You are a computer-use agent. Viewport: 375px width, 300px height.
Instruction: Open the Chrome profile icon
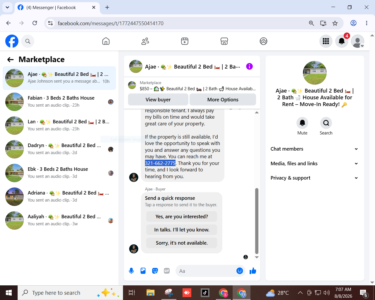354,23
